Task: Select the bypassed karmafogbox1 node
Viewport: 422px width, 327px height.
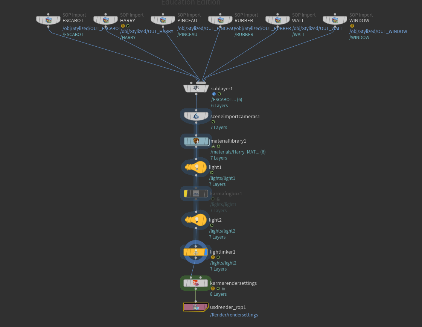Action: point(196,194)
